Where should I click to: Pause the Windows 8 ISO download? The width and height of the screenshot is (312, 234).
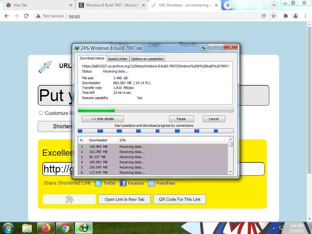[181, 119]
